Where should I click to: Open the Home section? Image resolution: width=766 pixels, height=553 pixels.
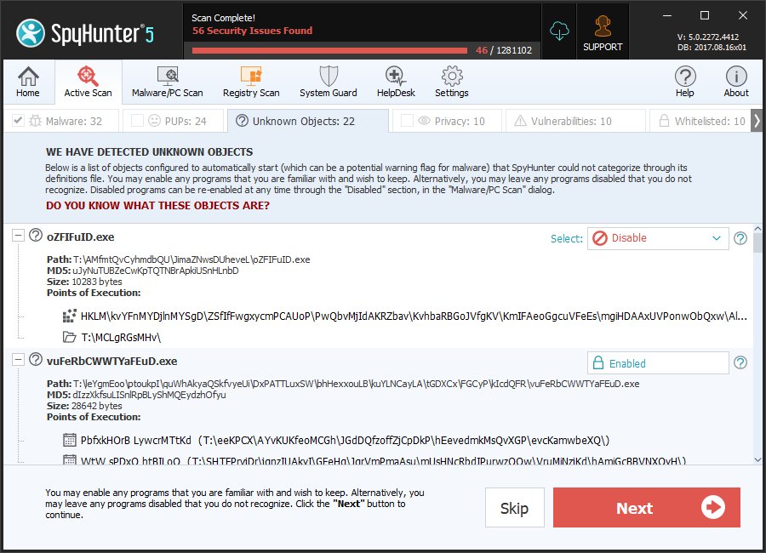28,82
